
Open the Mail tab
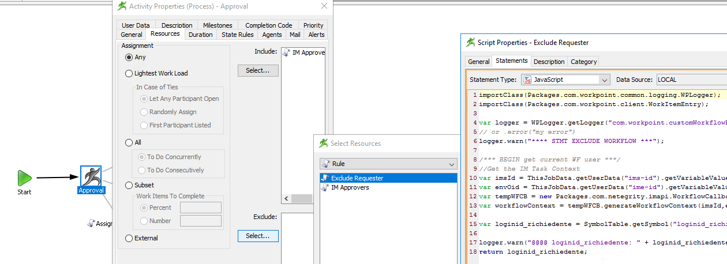[295, 35]
